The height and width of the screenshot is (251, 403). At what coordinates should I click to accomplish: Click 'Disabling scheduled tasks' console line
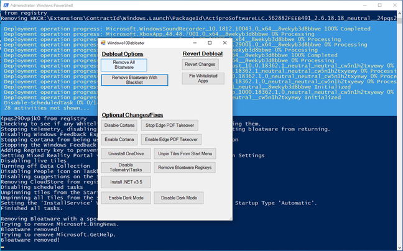(42, 187)
